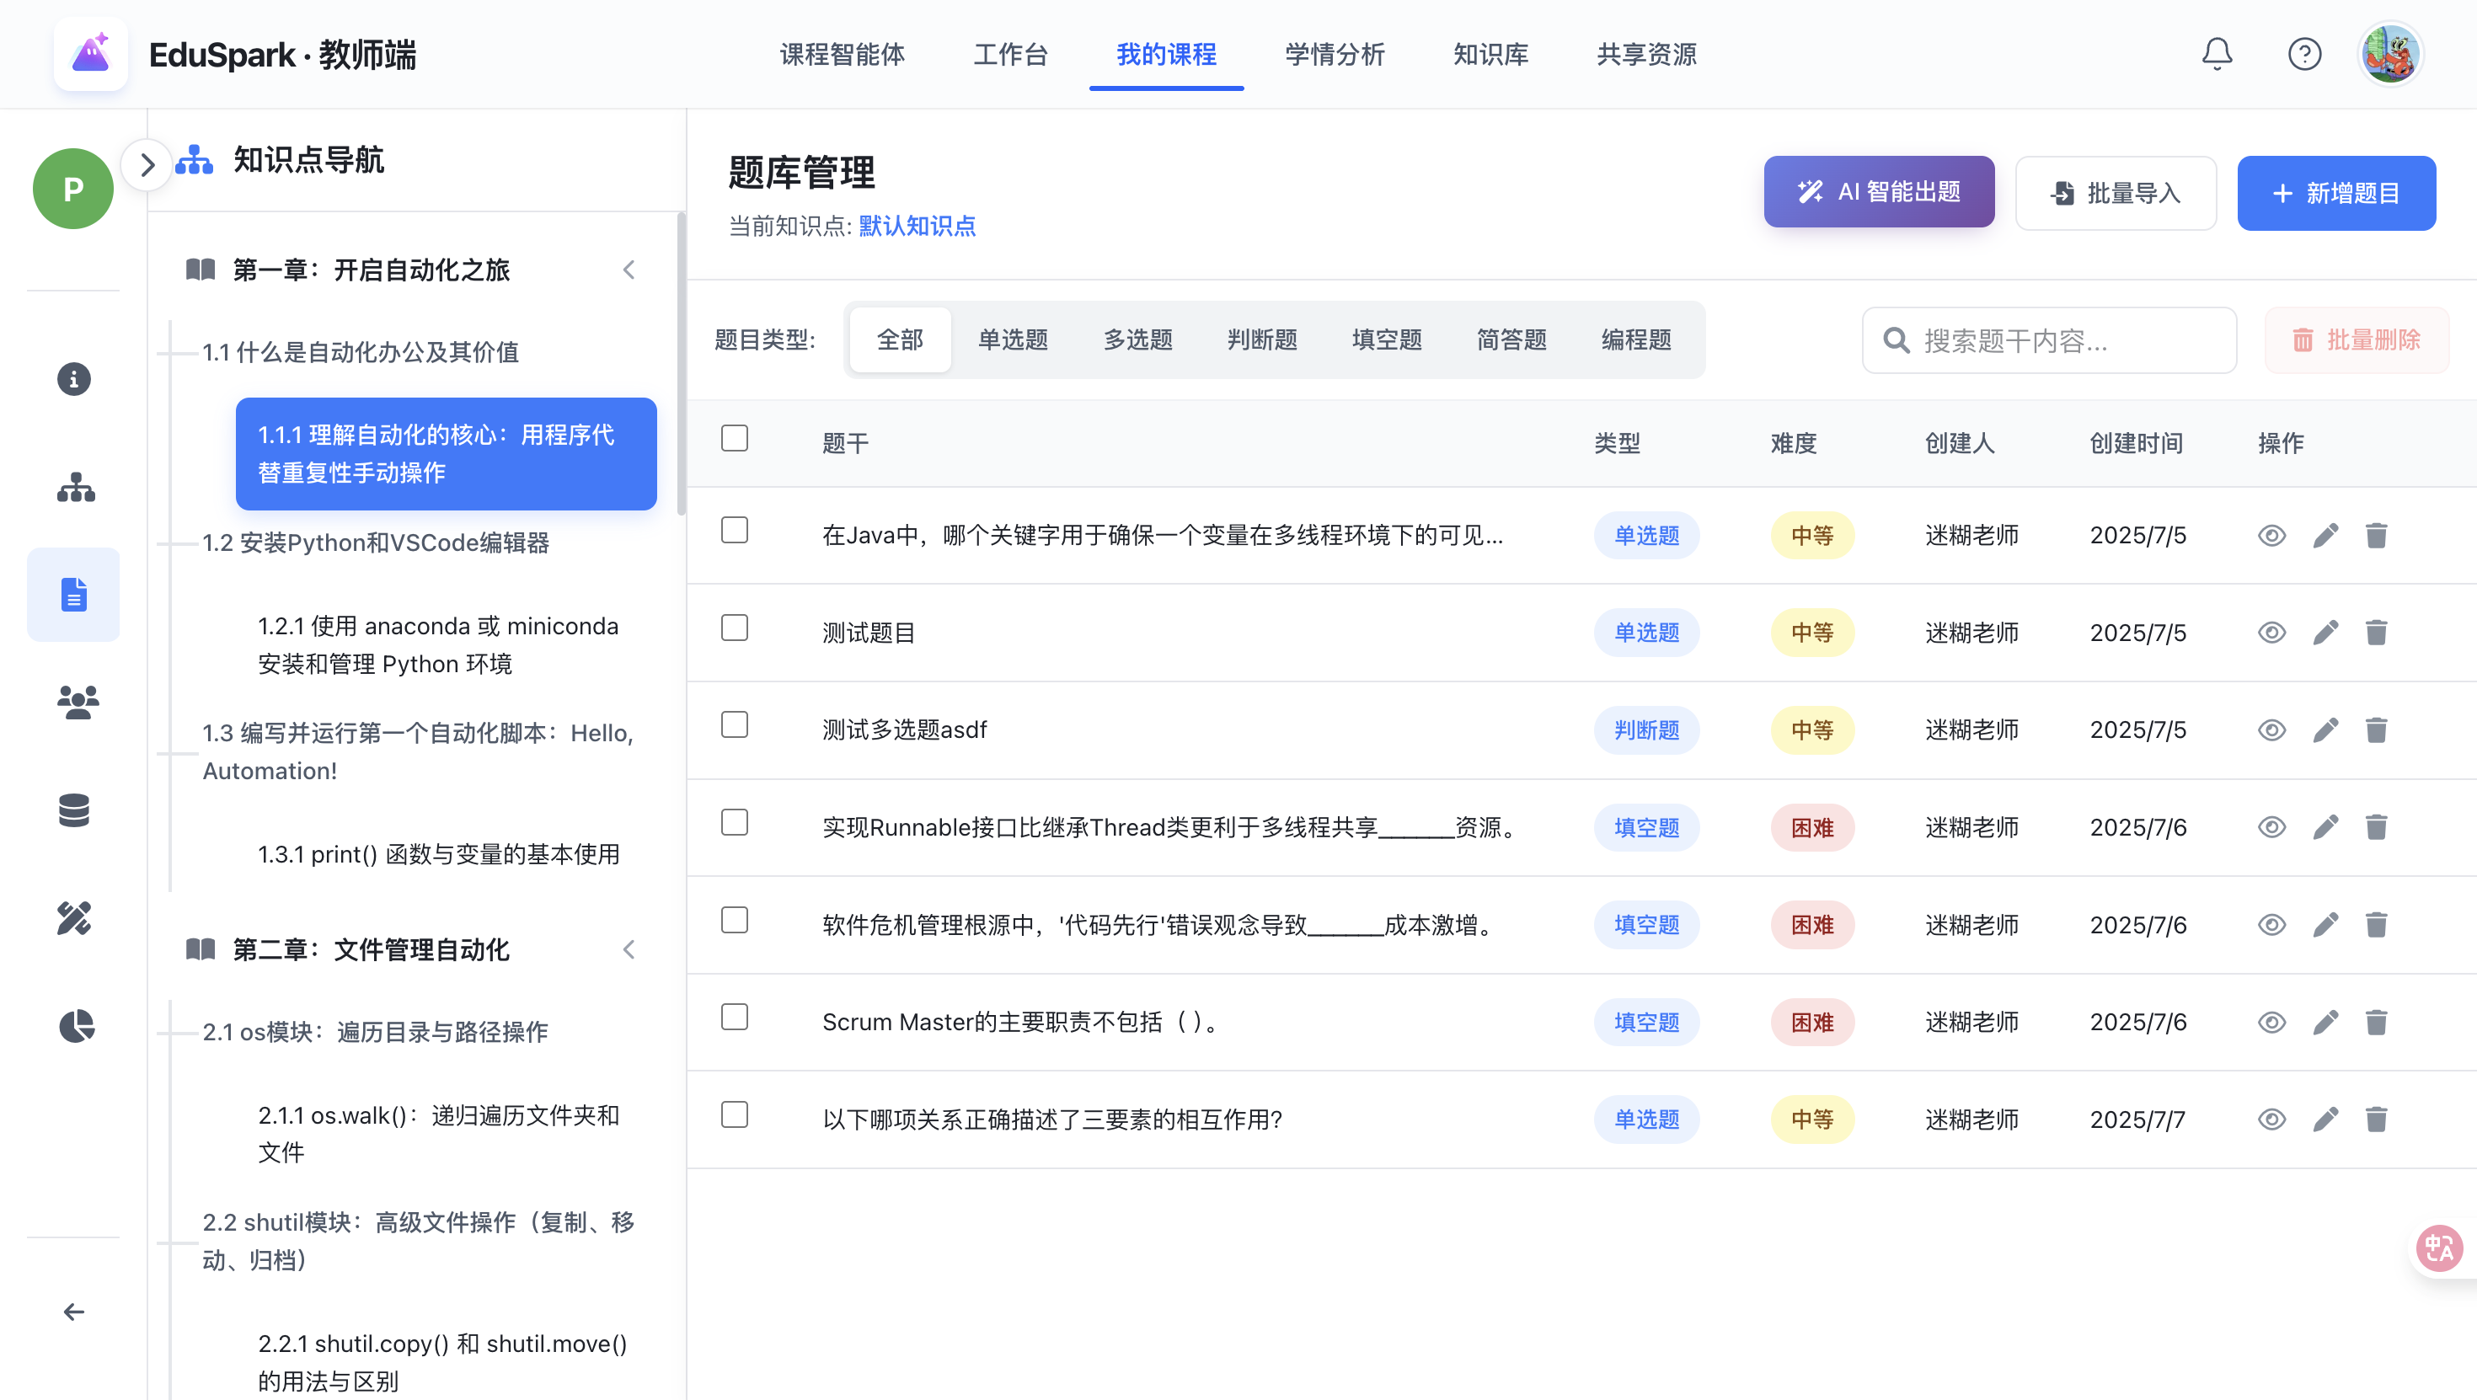2477x1400 pixels.
Task: Tick the checkbox for 测试多选题asdf
Action: coord(735,725)
